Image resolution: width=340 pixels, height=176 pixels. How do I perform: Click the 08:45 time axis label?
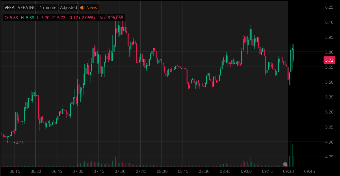point(225,171)
